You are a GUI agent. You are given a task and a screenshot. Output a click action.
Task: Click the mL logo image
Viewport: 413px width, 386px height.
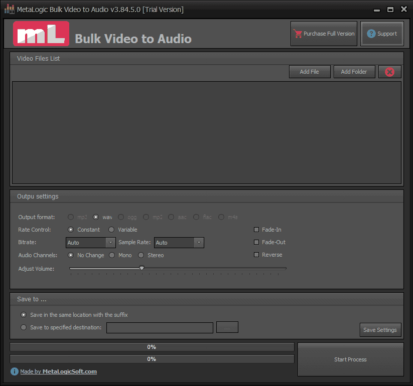point(41,34)
